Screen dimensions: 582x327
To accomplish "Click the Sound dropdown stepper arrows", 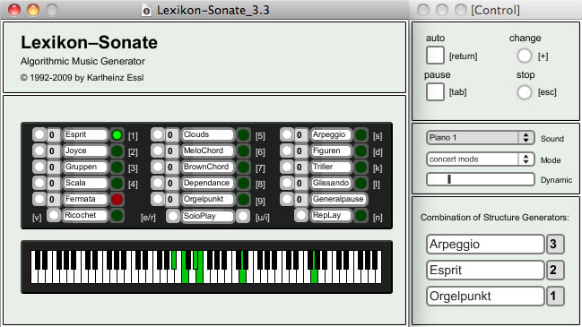I will click(526, 138).
